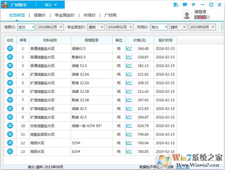225x170 pixels.
Task: Click the 点击下载 download link
Action: coord(181,167)
